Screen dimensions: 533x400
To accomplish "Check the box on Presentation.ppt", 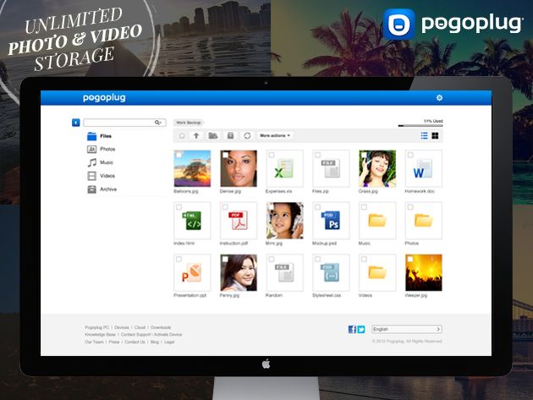I will pos(179,260).
